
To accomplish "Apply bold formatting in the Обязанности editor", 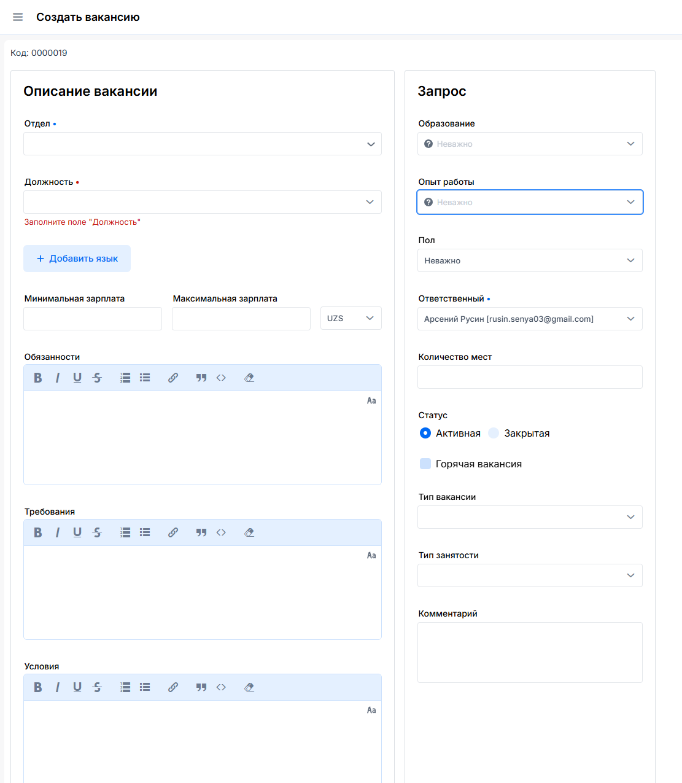I will [x=37, y=377].
